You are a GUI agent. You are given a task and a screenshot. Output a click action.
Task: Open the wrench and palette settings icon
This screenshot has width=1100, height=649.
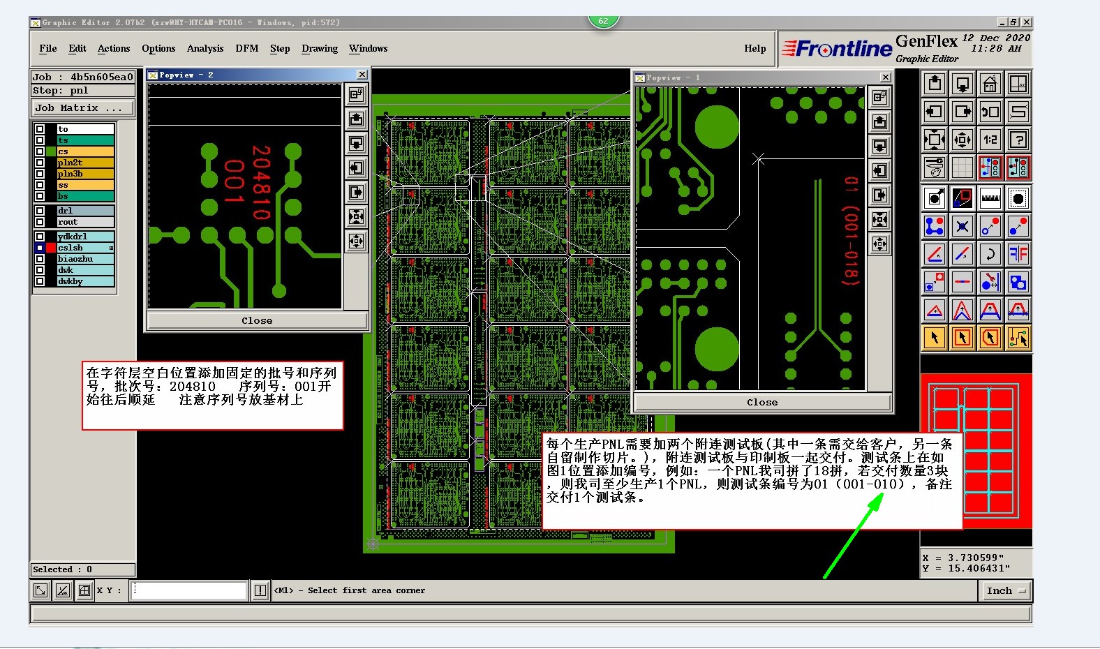click(935, 167)
